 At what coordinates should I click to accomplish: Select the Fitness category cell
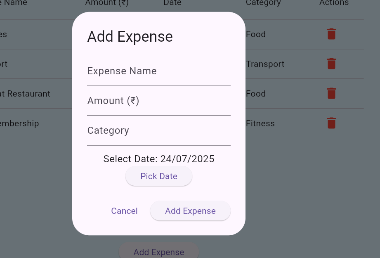260,123
